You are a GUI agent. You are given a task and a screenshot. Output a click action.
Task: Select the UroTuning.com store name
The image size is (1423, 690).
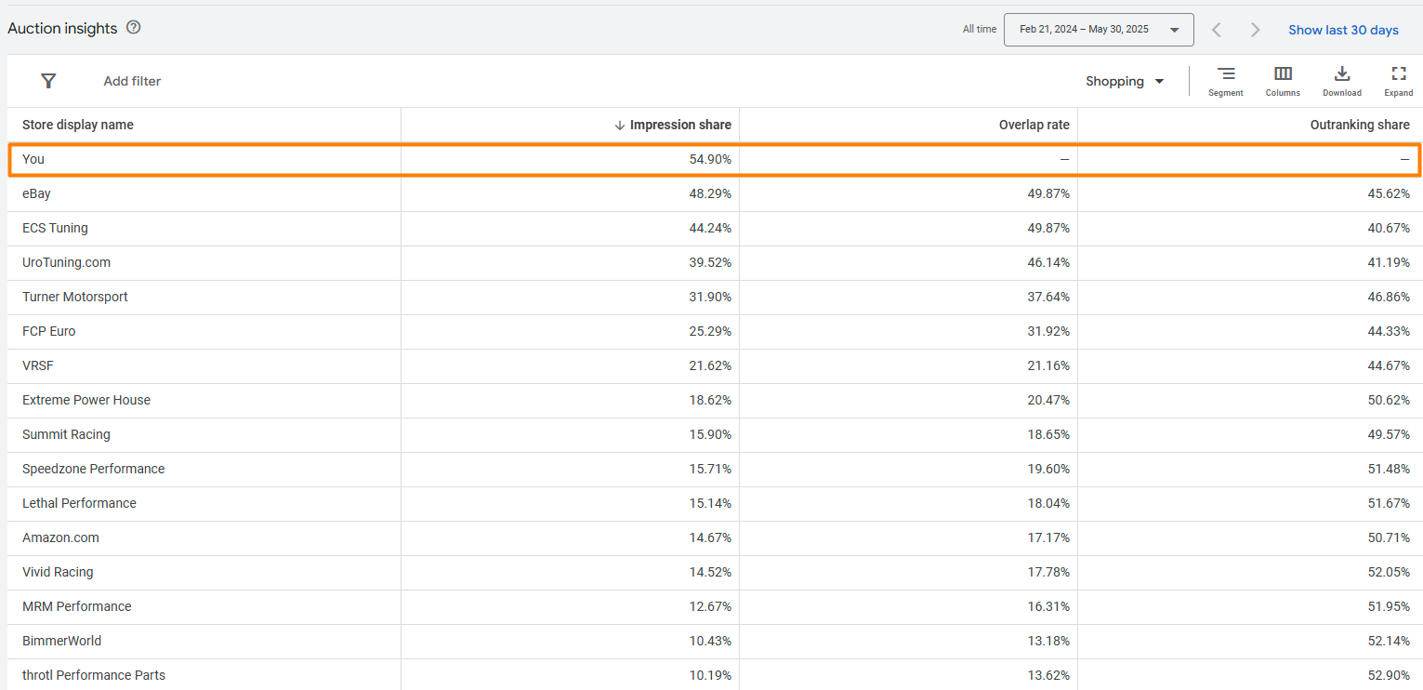pyautogui.click(x=66, y=262)
